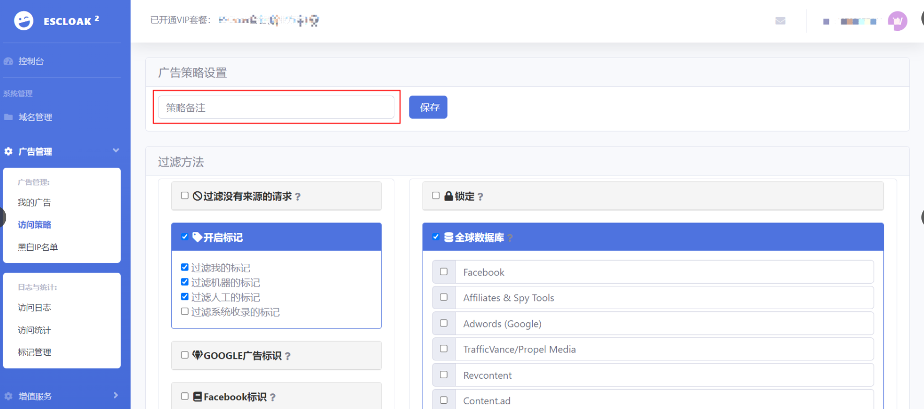Screen dimensions: 924x409
Task: Uncheck 过滤机器的标记 option
Action: tap(184, 282)
